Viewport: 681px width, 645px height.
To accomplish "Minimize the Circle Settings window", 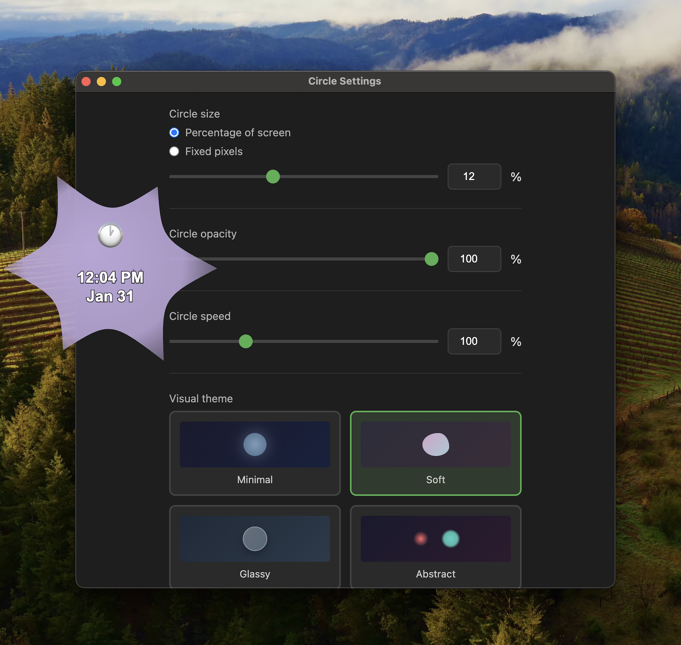I will pos(101,81).
